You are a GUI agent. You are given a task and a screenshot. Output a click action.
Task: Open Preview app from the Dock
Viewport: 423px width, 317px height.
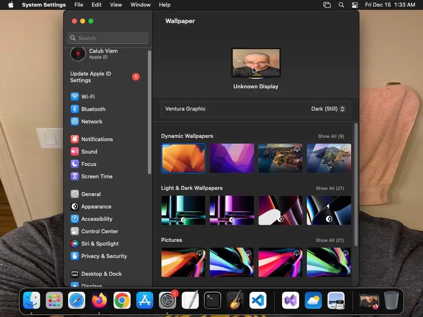coord(336,300)
